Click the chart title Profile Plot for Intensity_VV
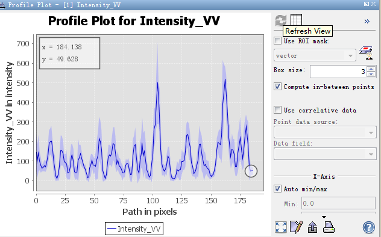Image resolution: width=381 pixels, height=237 pixels. tap(134, 21)
